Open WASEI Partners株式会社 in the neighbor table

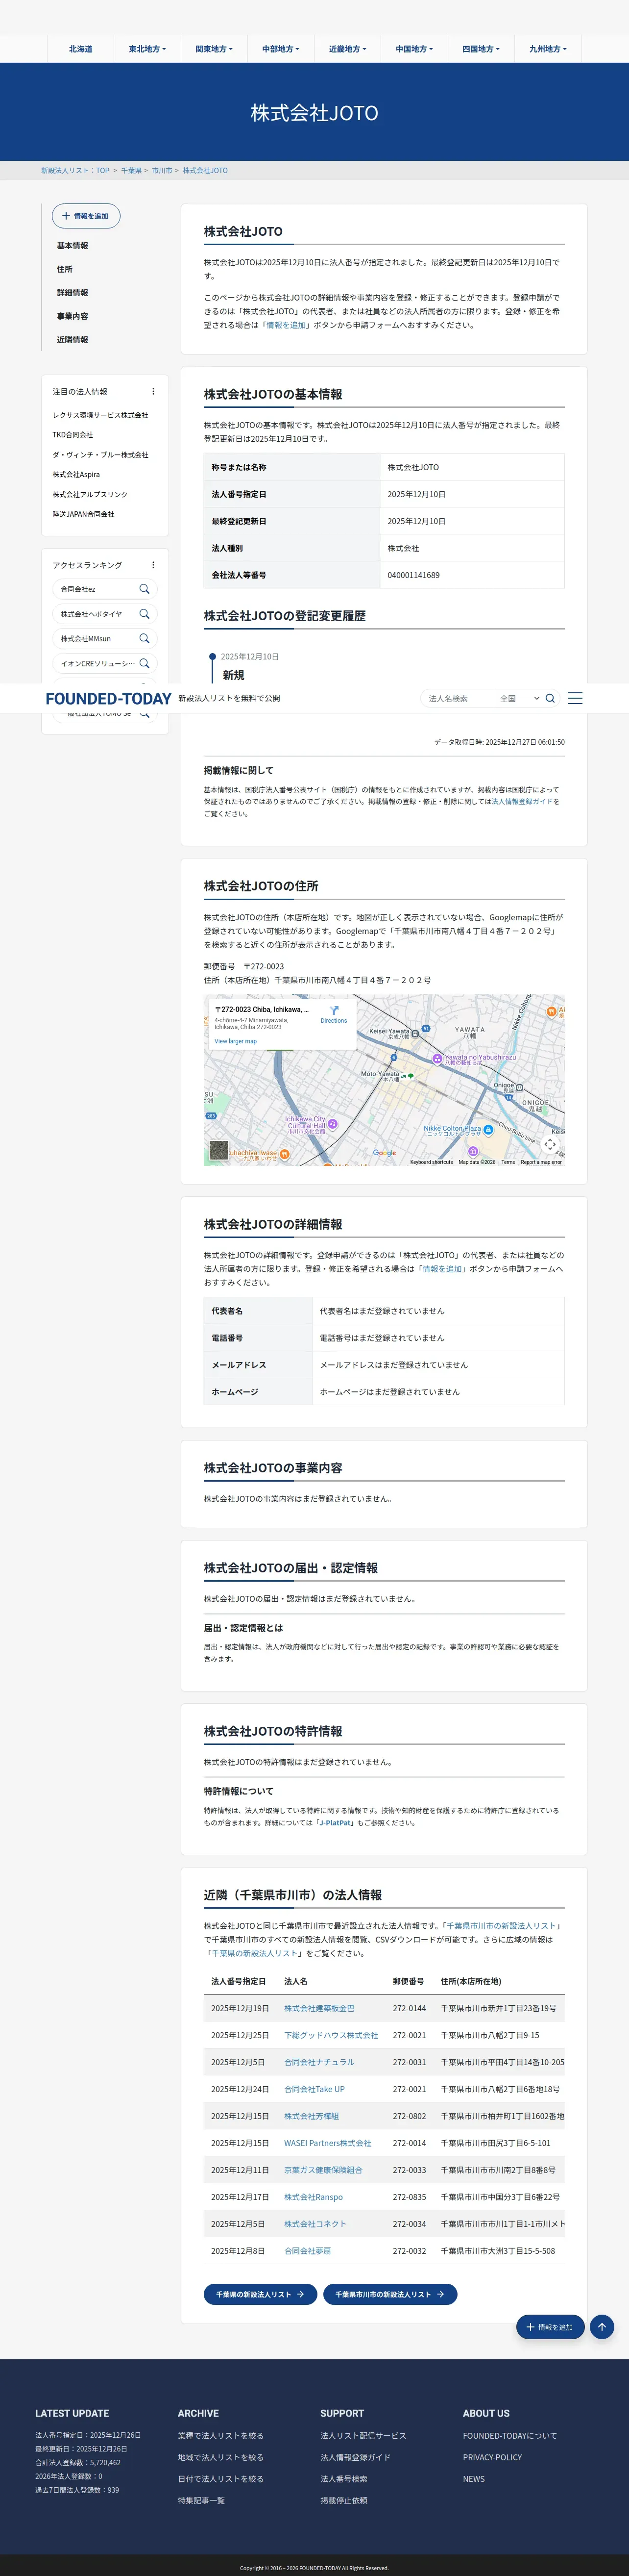click(x=327, y=2143)
